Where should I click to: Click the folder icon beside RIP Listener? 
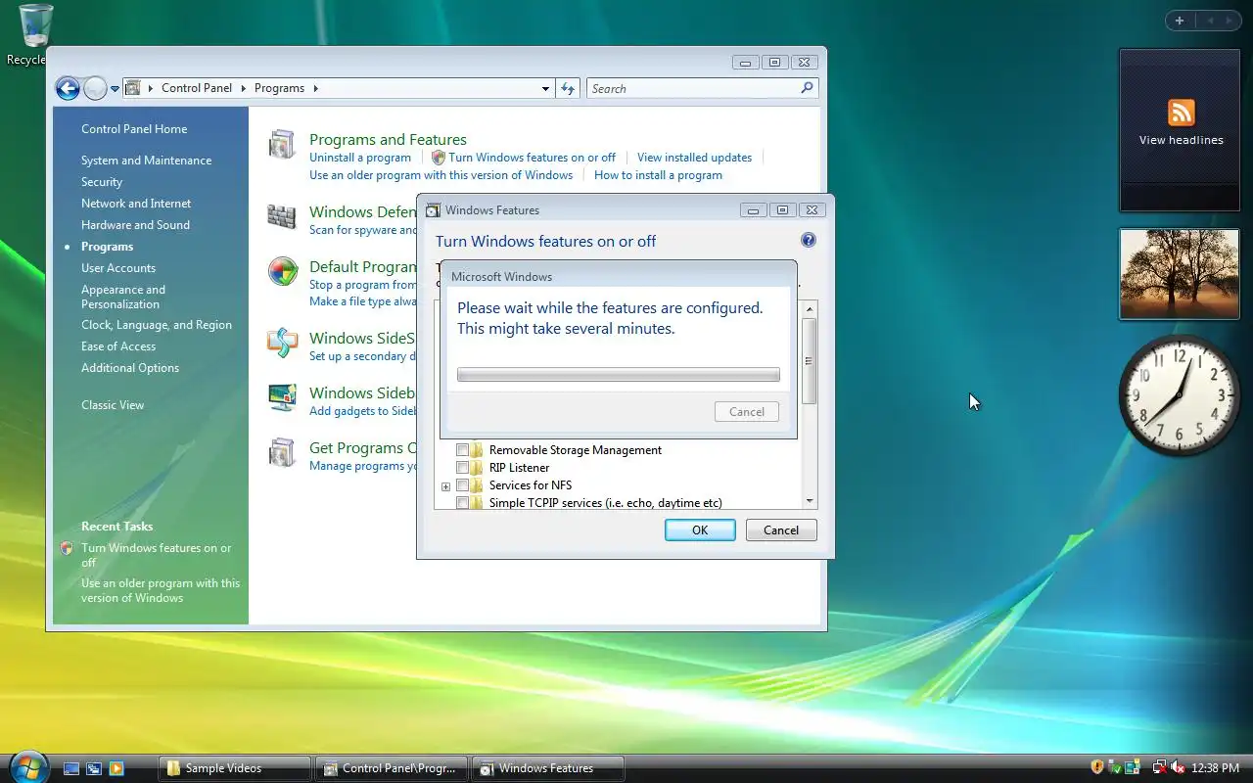point(477,468)
